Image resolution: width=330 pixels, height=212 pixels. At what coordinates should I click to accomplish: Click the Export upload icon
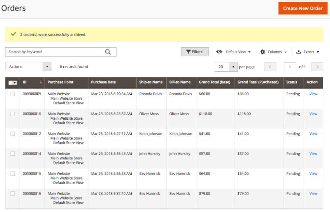(299, 52)
